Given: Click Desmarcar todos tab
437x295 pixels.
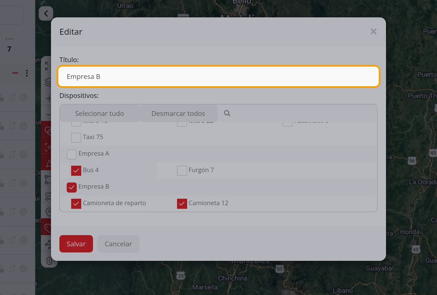Looking at the screenshot, I should click(x=178, y=114).
